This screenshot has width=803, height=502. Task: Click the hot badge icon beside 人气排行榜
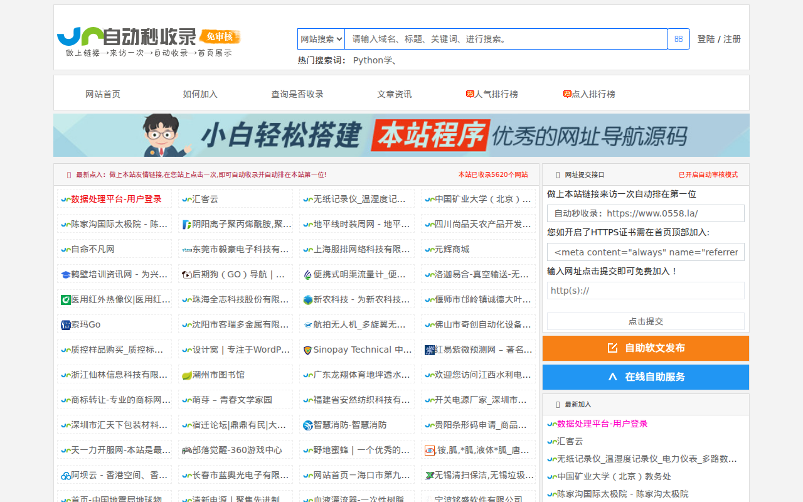click(470, 94)
